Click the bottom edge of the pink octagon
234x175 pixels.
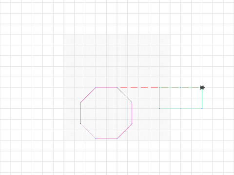click(x=106, y=139)
